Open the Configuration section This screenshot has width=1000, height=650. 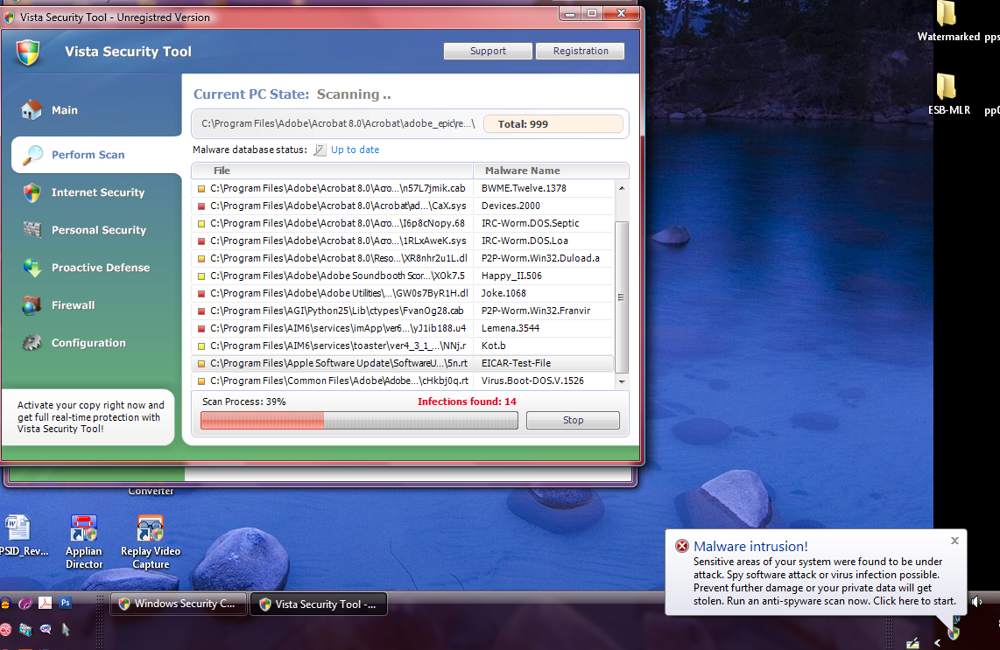[x=88, y=343]
